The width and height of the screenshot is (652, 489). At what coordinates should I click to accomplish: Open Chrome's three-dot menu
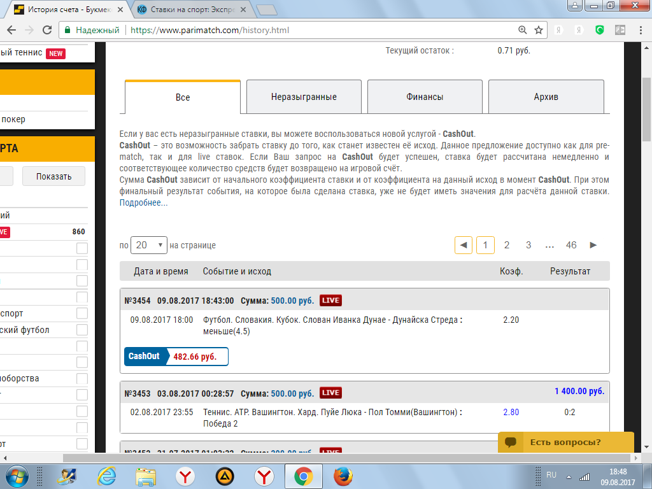(641, 30)
